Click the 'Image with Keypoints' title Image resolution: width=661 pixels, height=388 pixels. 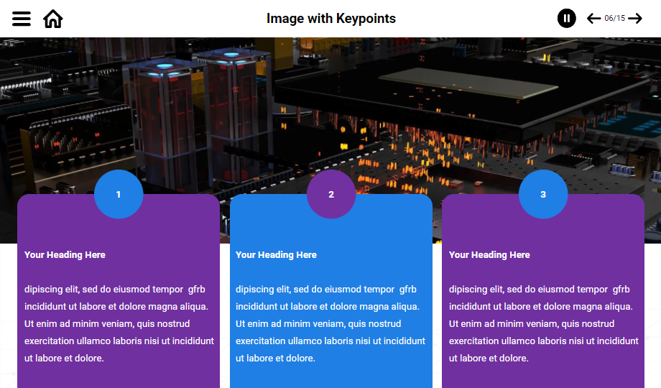tap(330, 19)
